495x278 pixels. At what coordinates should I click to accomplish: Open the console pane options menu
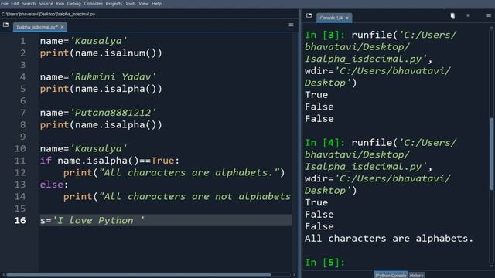coord(489,15)
